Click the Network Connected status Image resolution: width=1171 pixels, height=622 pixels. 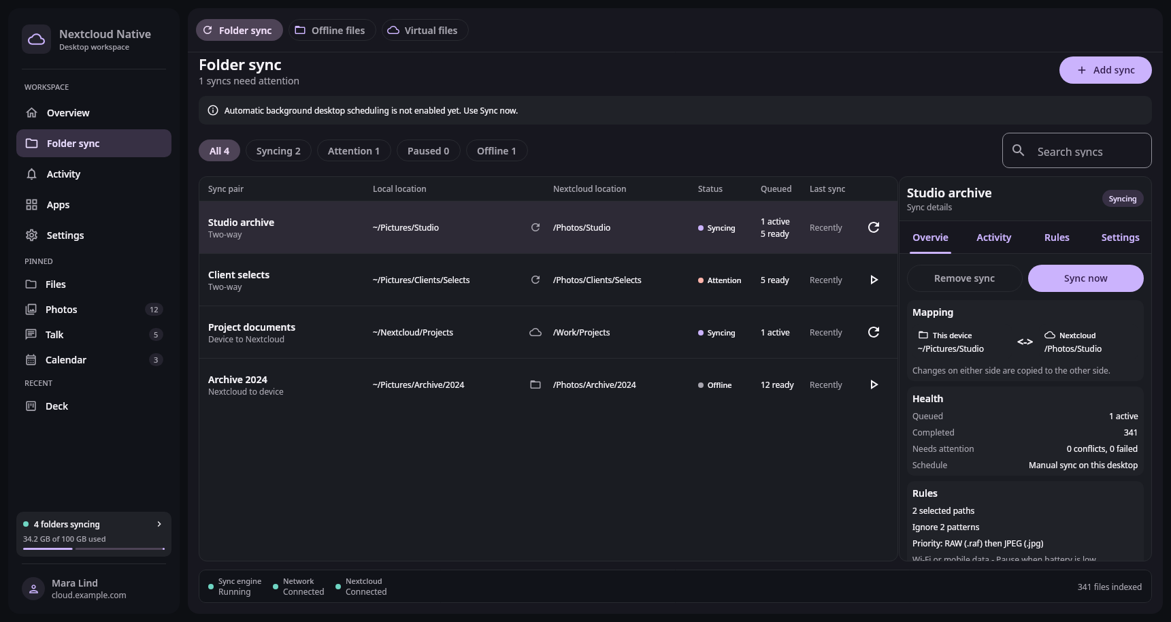299,587
